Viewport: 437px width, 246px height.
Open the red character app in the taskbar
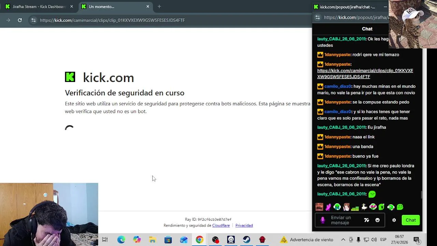[262, 240]
